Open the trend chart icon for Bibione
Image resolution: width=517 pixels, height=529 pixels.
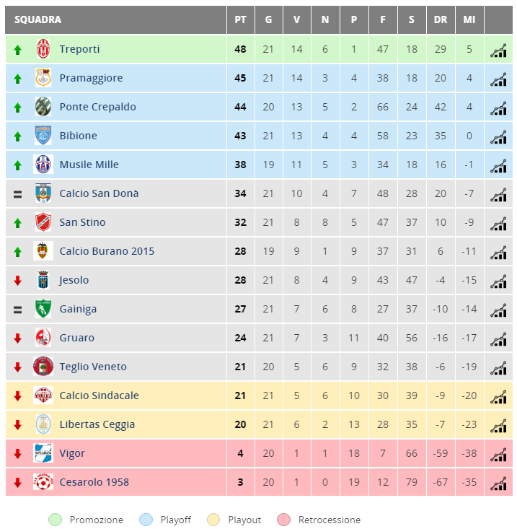pyautogui.click(x=498, y=137)
